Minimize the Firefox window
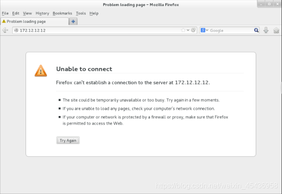This screenshot has height=194, width=282. click(x=261, y=4)
